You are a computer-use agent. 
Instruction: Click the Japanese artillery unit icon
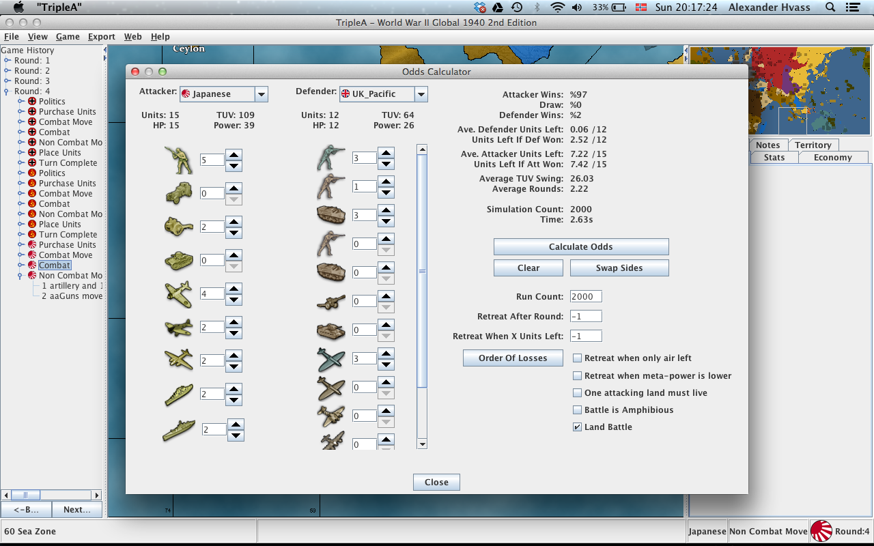point(179,227)
